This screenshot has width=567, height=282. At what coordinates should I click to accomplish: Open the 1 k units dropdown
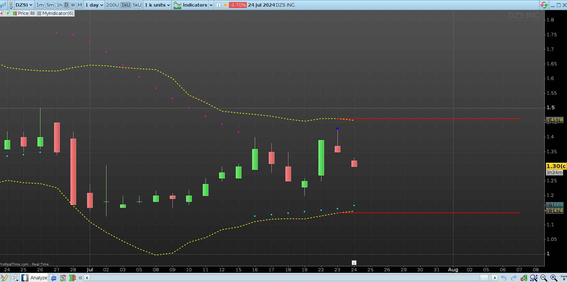[x=157, y=5]
